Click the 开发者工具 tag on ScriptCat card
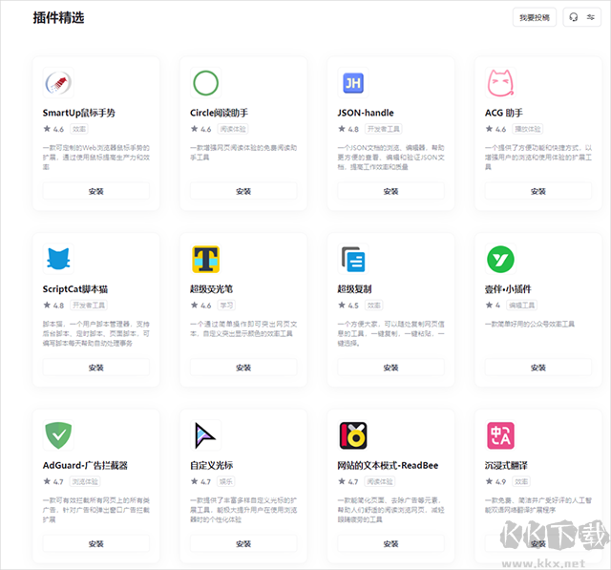Image resolution: width=611 pixels, height=570 pixels. [x=89, y=306]
